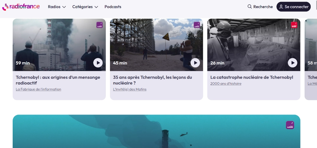This screenshot has height=148, width=317.
Task: Click France Culture badge on 45 min card
Action: [197, 25]
